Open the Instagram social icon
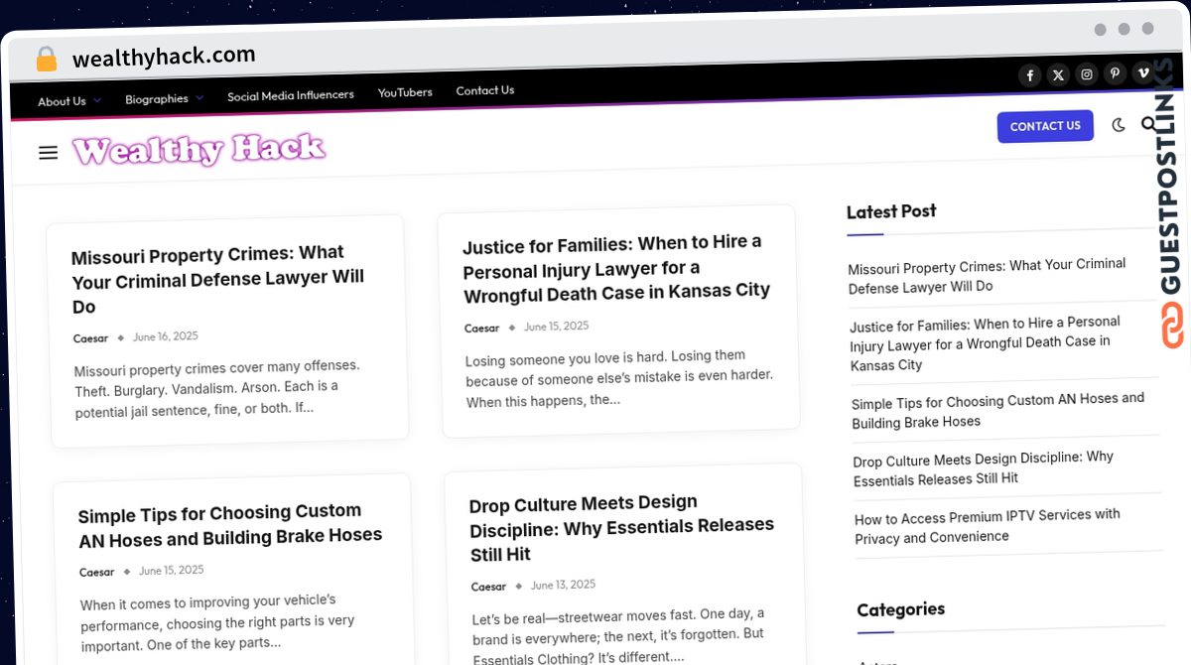 click(1087, 74)
